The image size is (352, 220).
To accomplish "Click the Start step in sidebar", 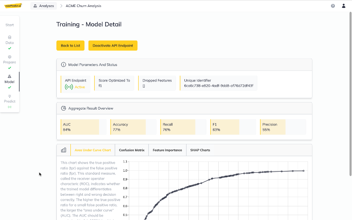I will pos(9,25).
